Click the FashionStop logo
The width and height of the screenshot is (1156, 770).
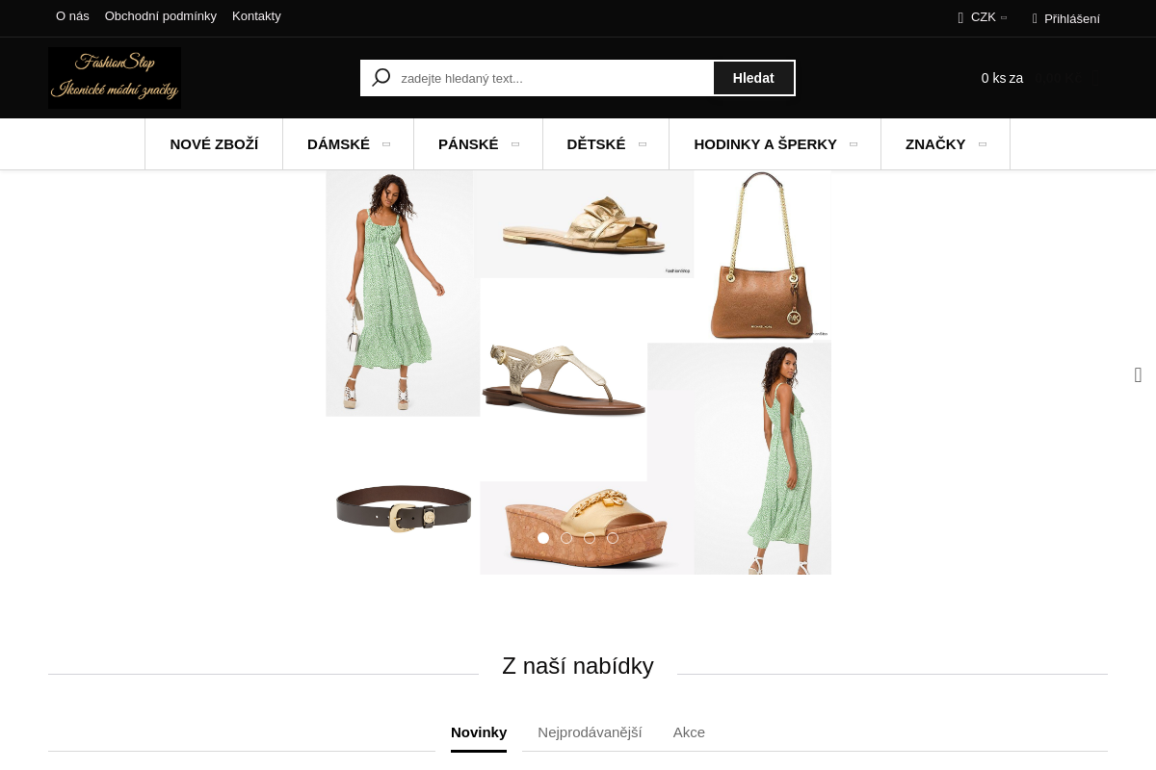tap(115, 78)
